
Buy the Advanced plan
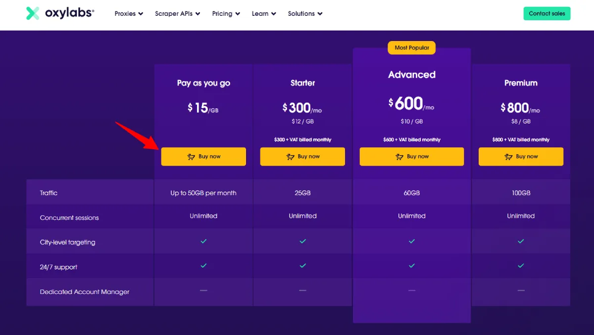[412, 157]
